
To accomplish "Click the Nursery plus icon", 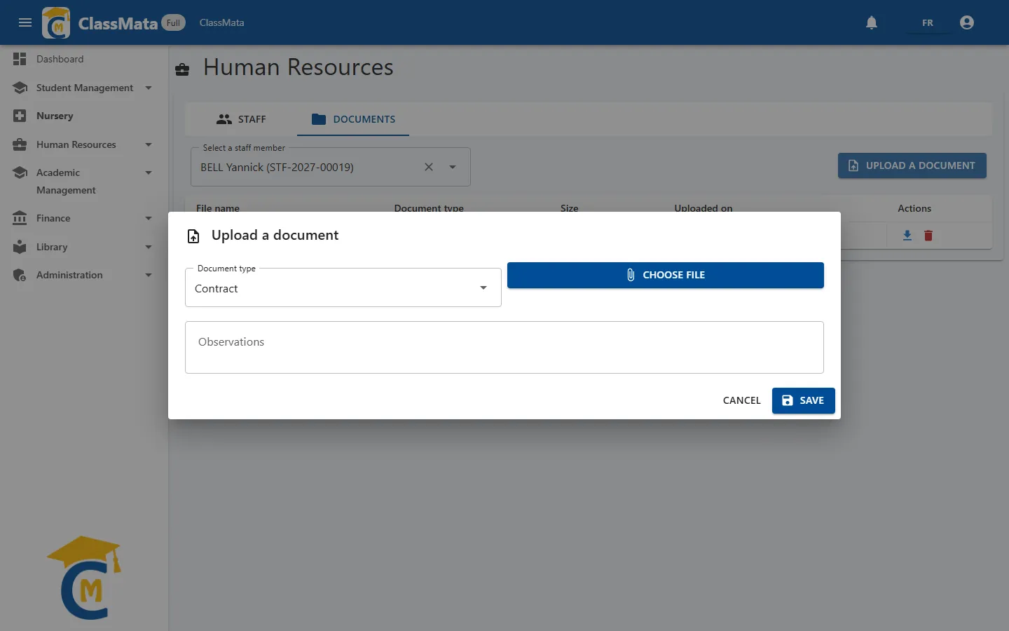I will pyautogui.click(x=20, y=116).
